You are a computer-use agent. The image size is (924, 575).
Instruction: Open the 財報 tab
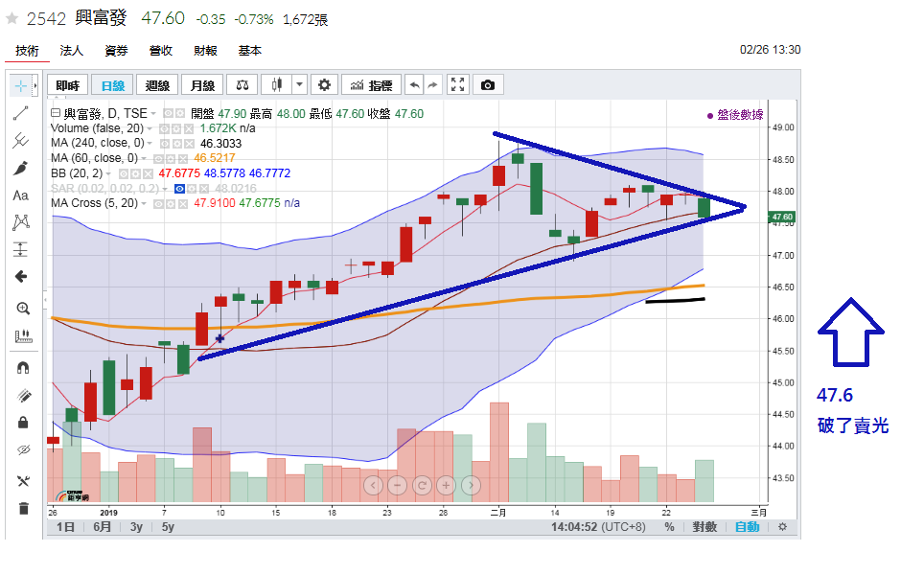click(206, 51)
